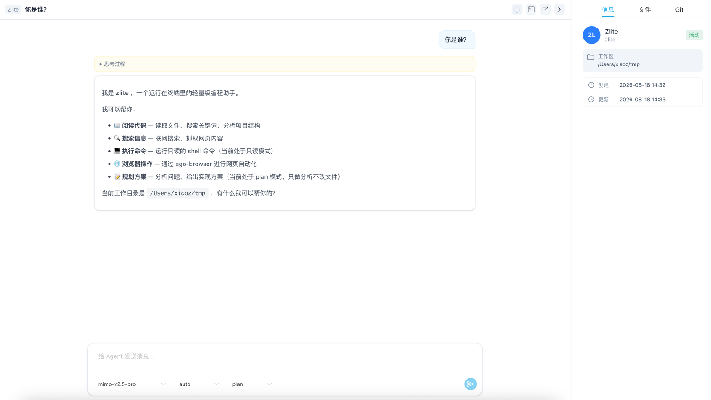The width and height of the screenshot is (711, 400).
Task: Click the lowercase zlite subtitle under Zlite
Action: 610,40
